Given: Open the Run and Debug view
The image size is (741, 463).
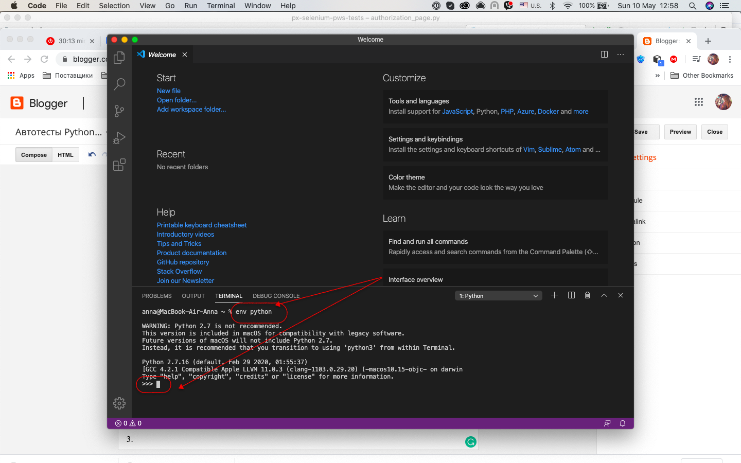Looking at the screenshot, I should point(119,138).
